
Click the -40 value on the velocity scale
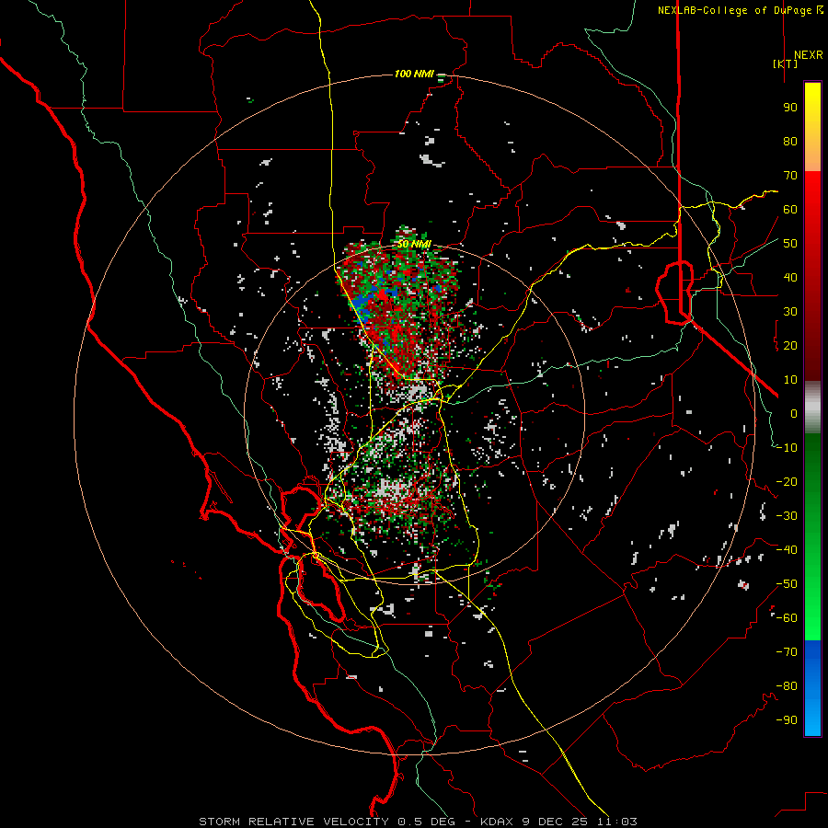787,550
